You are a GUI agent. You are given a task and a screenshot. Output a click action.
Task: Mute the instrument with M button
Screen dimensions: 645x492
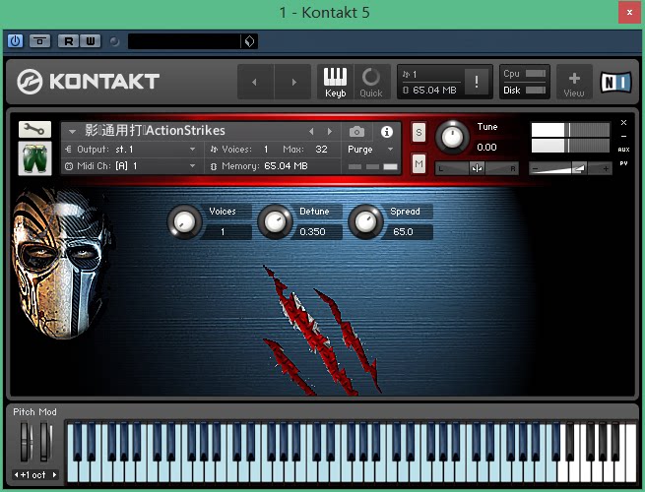coord(419,164)
